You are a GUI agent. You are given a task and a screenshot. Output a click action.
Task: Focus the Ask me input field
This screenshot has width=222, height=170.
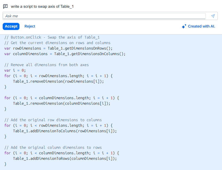[104, 16]
